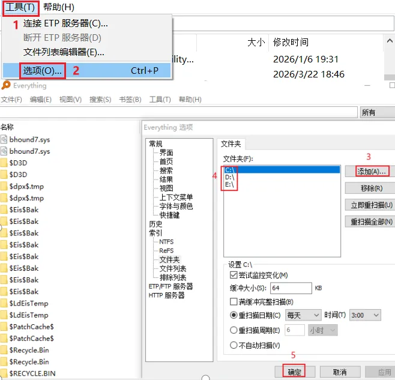Viewport: 395px width, 380px height.
Task: Click the Everything search input field
Action: click(x=178, y=112)
